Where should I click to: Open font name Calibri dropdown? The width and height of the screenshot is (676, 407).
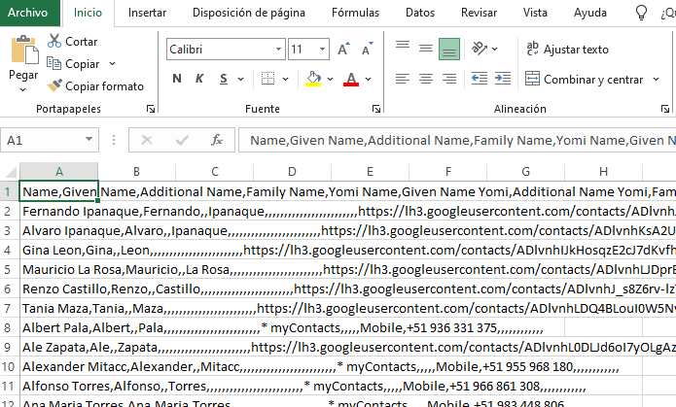click(279, 50)
